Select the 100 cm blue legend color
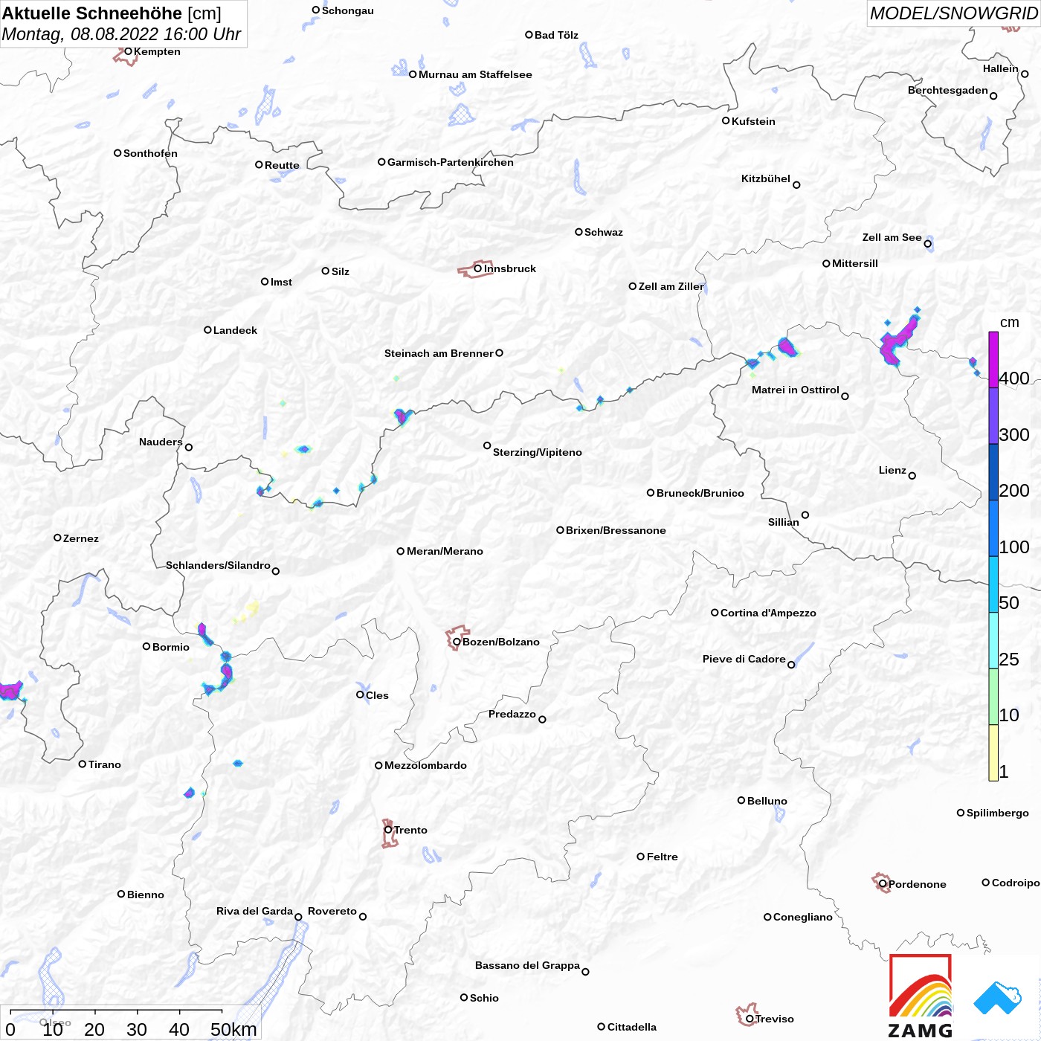Screen dimensions: 1041x1041 click(993, 528)
